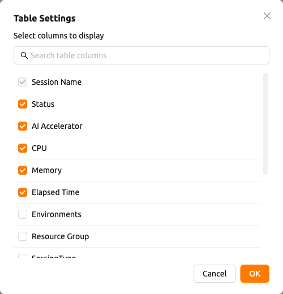Cancel the table settings changes
This screenshot has width=283, height=294.
[x=215, y=274]
